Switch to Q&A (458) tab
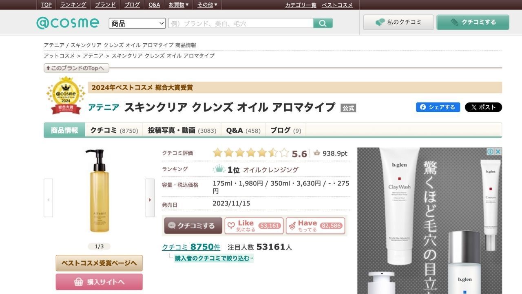 pos(243,130)
